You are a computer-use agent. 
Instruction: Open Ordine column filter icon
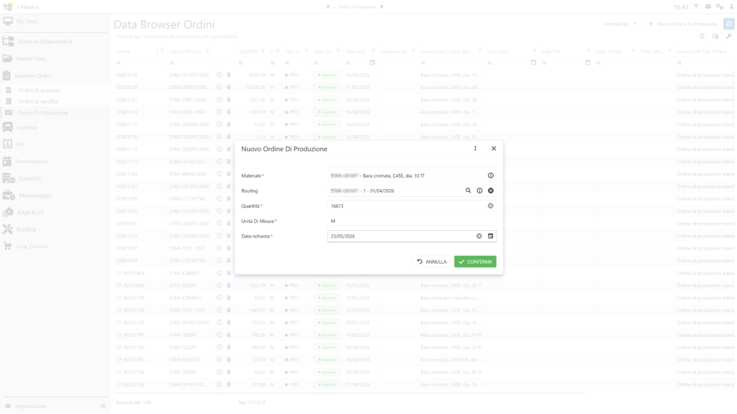162,51
